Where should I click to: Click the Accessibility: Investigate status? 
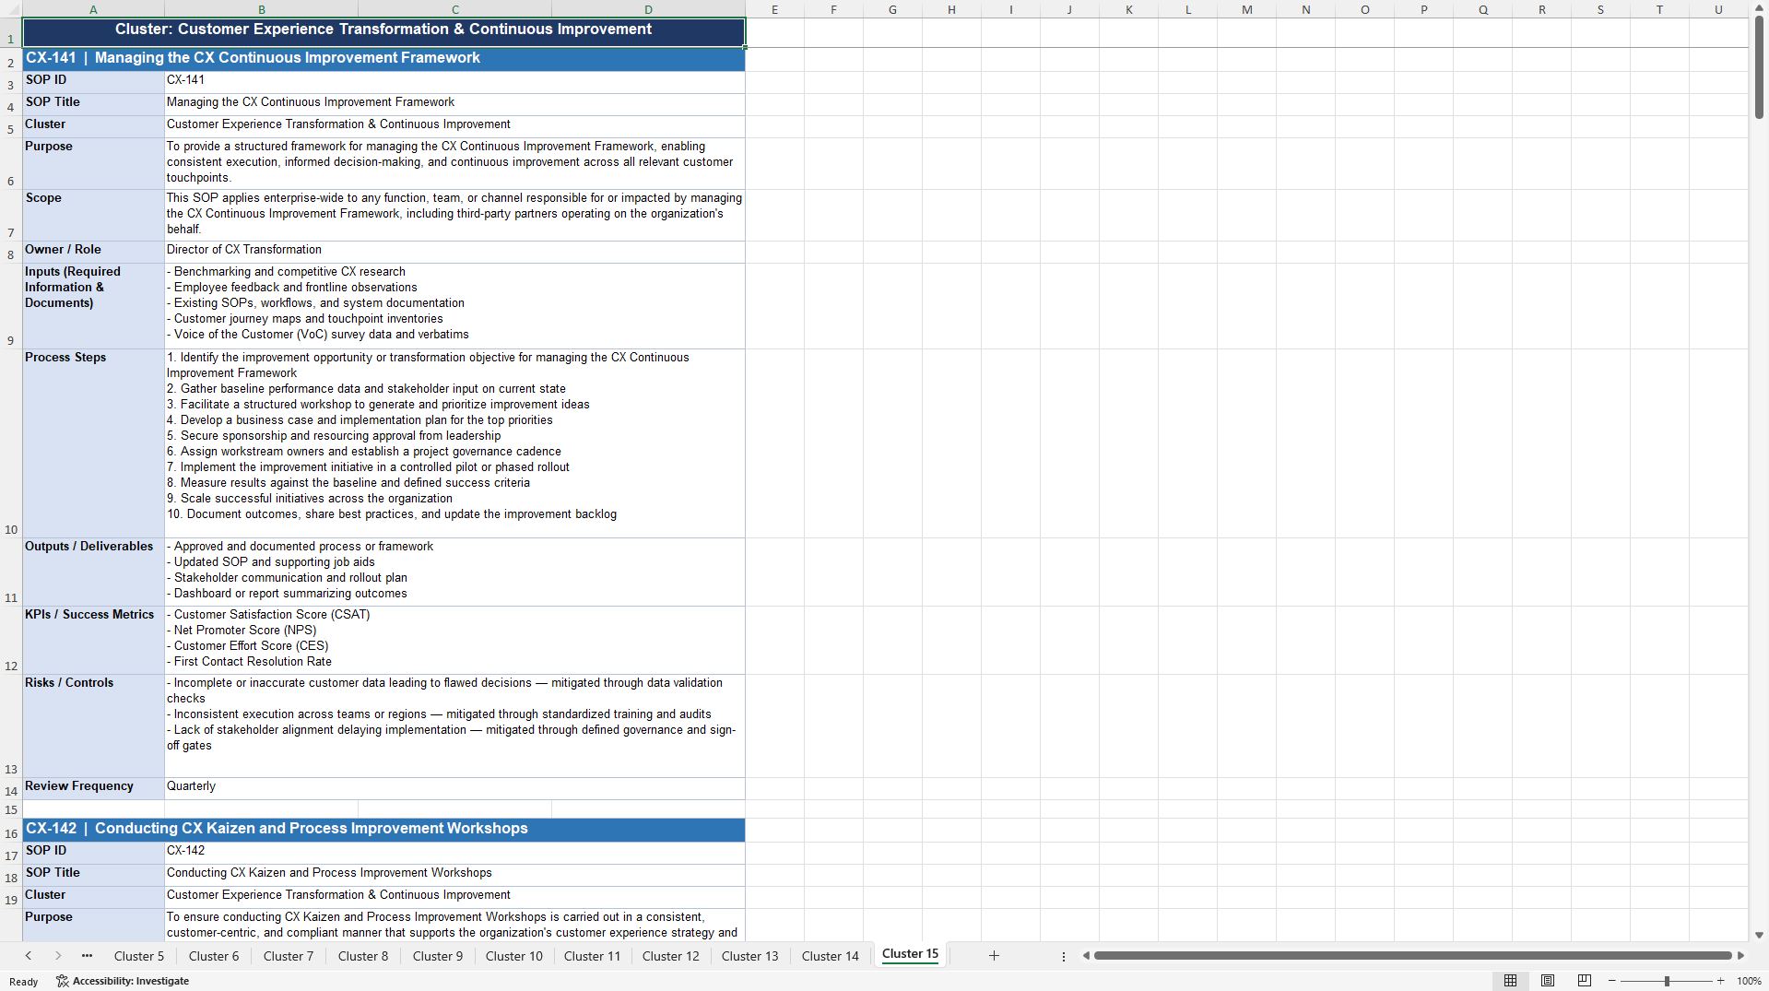pyautogui.click(x=123, y=981)
